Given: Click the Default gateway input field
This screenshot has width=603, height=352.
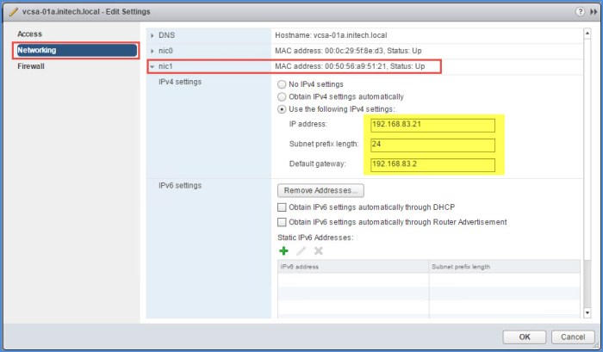Looking at the screenshot, I should coord(432,164).
